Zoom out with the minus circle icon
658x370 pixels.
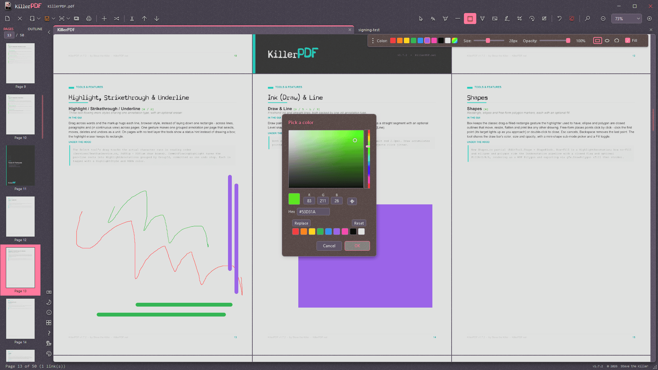[603, 19]
